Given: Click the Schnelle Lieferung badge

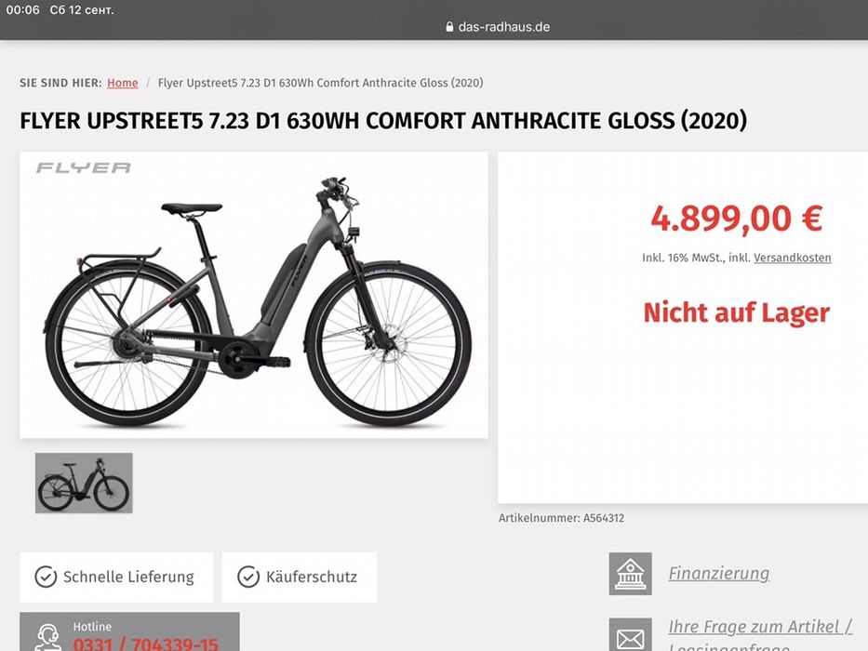Looking at the screenshot, I should coord(116,577).
